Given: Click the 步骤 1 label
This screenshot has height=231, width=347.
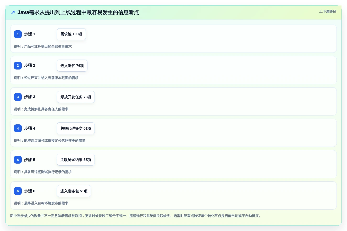Looking at the screenshot, I should 30,34.
